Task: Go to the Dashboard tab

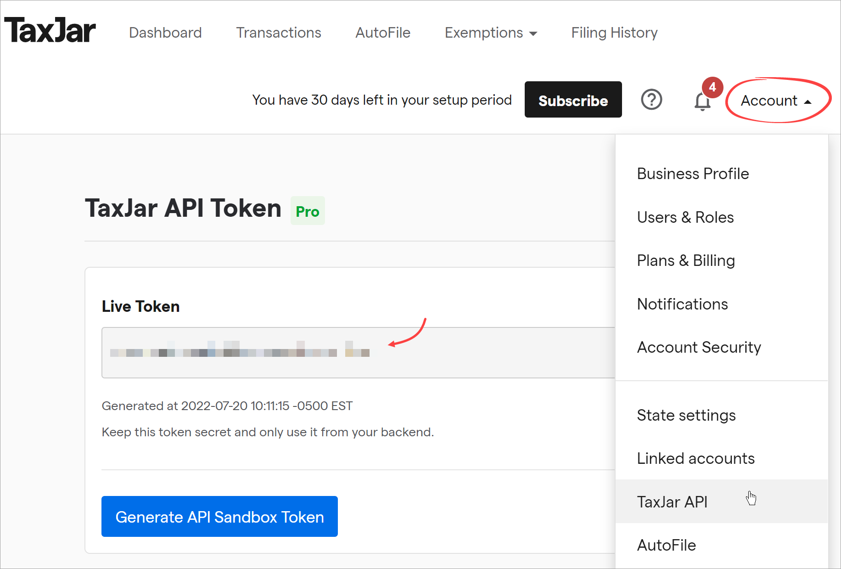Action: pyautogui.click(x=165, y=33)
